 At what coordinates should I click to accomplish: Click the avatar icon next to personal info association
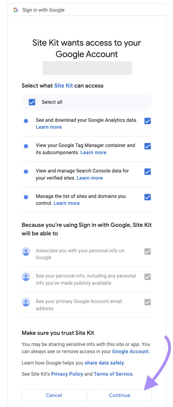(26, 252)
